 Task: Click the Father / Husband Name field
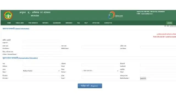42,53
